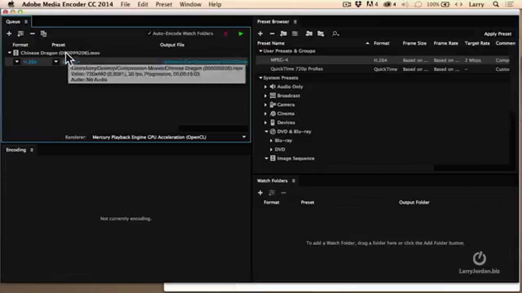Open the Preset Browser panel menu icon

tap(295, 22)
